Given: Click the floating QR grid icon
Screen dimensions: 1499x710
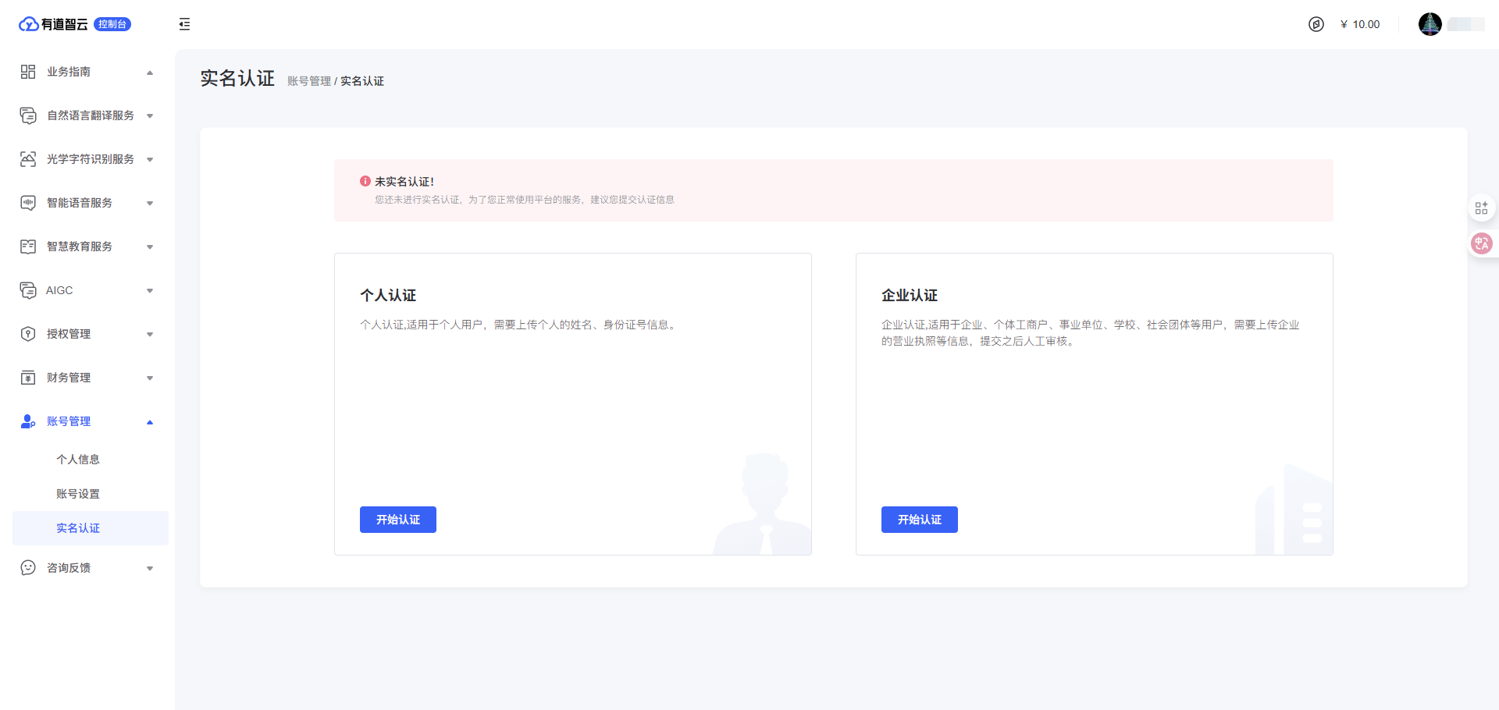Looking at the screenshot, I should 1481,208.
